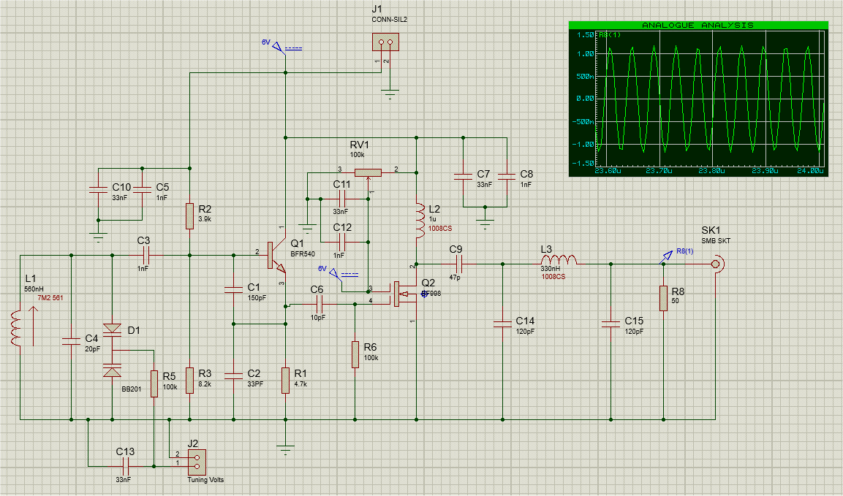Select capacitor C9 symbol
The height and width of the screenshot is (496, 843).
coord(458,264)
